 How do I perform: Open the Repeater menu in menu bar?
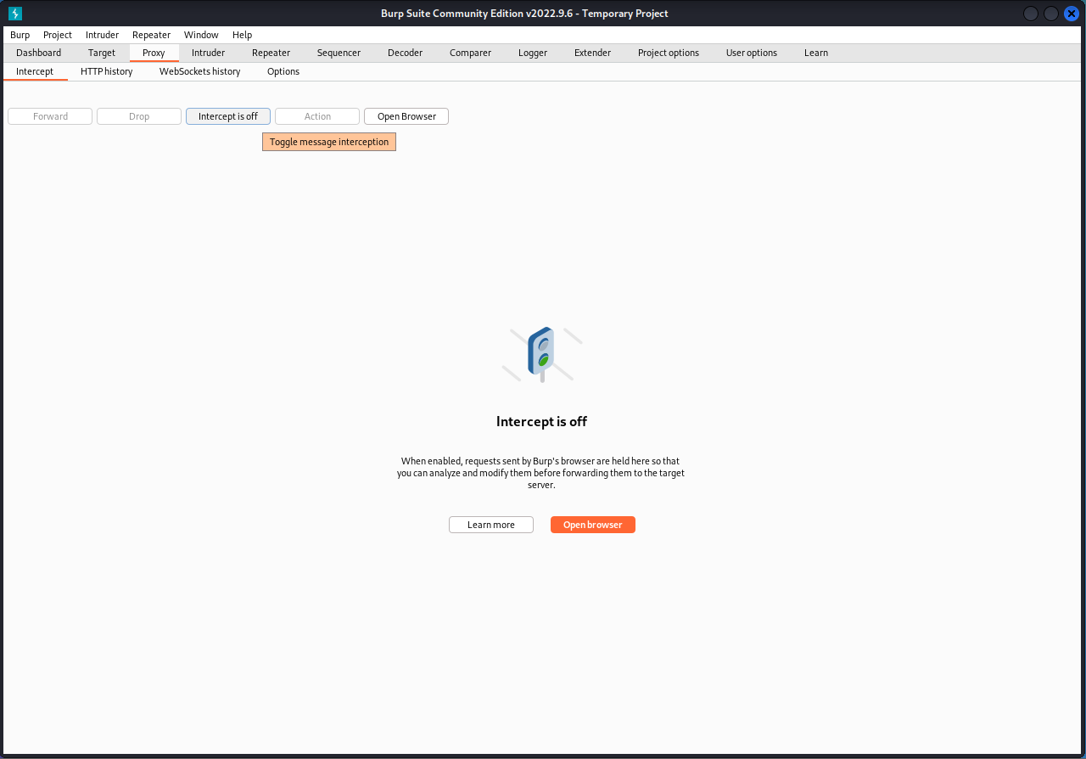[x=151, y=35]
